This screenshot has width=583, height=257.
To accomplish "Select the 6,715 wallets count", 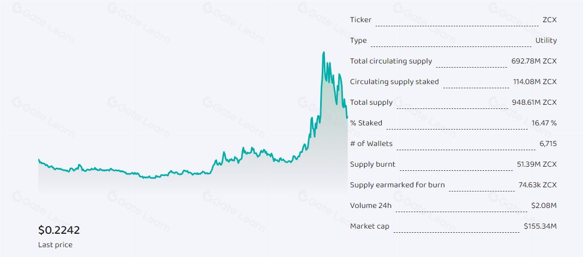I will (x=548, y=143).
